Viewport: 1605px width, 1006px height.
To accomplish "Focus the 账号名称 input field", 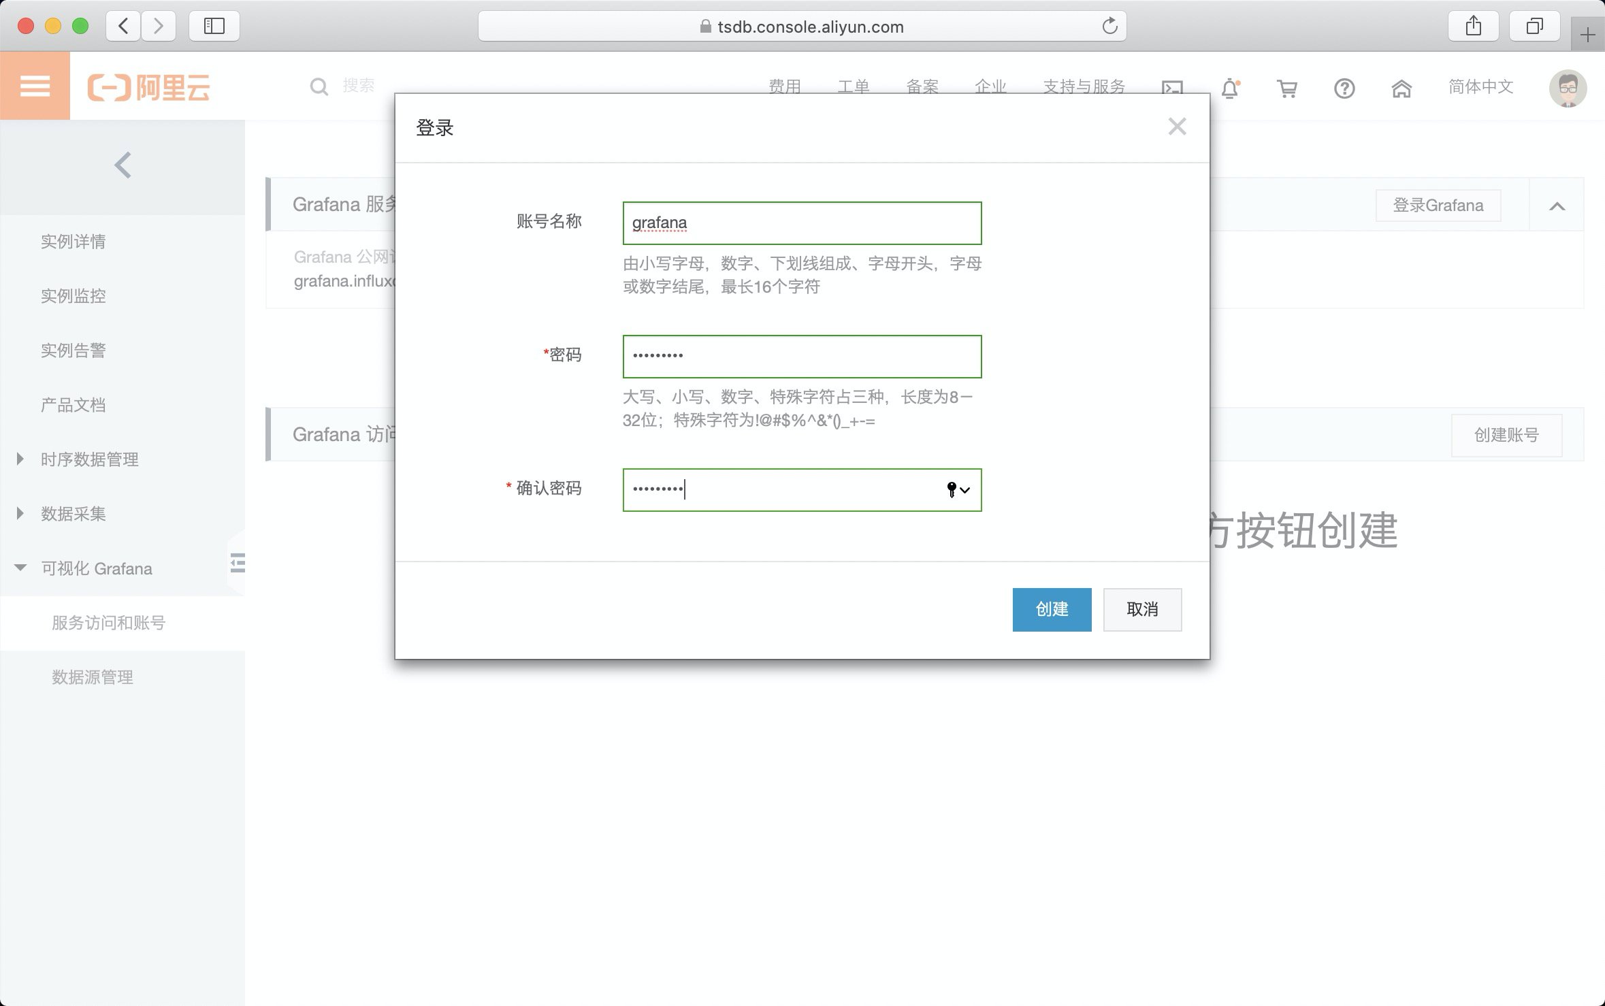I will pos(802,223).
